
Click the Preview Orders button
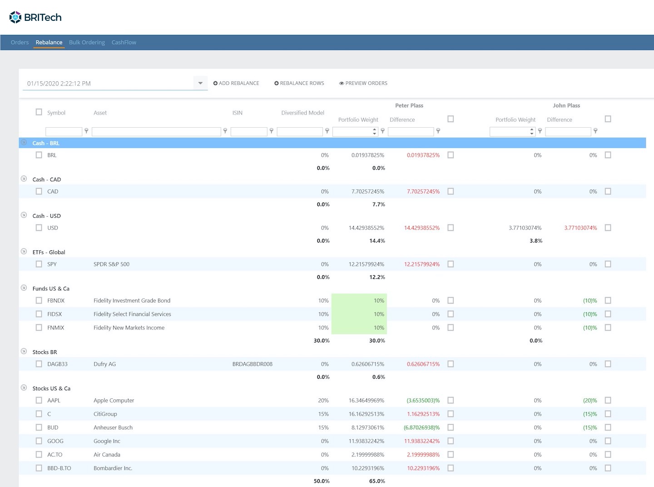[363, 83]
